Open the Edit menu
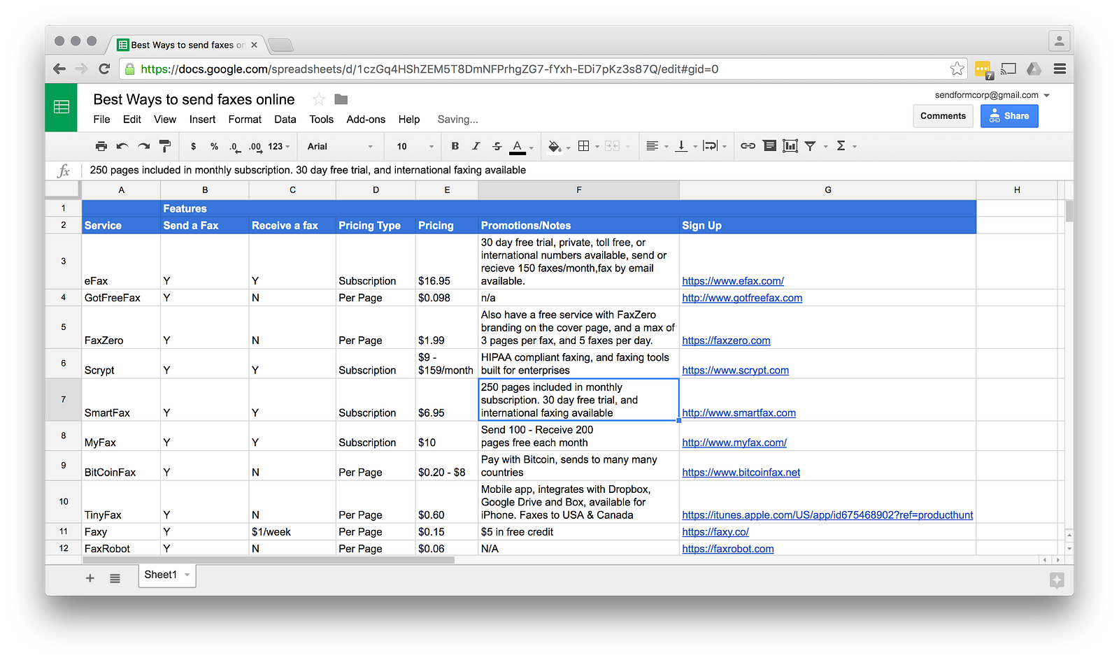The height and width of the screenshot is (660, 1119). (x=132, y=120)
